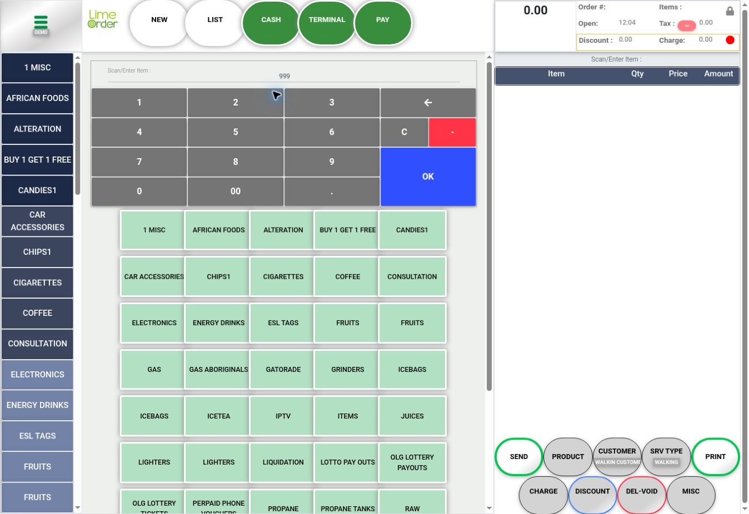This screenshot has height=514, width=749.
Task: Click the green PAY button
Action: click(x=383, y=23)
